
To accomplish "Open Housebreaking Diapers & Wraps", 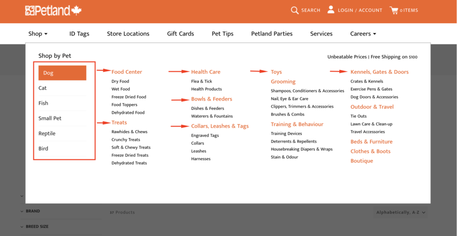I will click(x=302, y=149).
